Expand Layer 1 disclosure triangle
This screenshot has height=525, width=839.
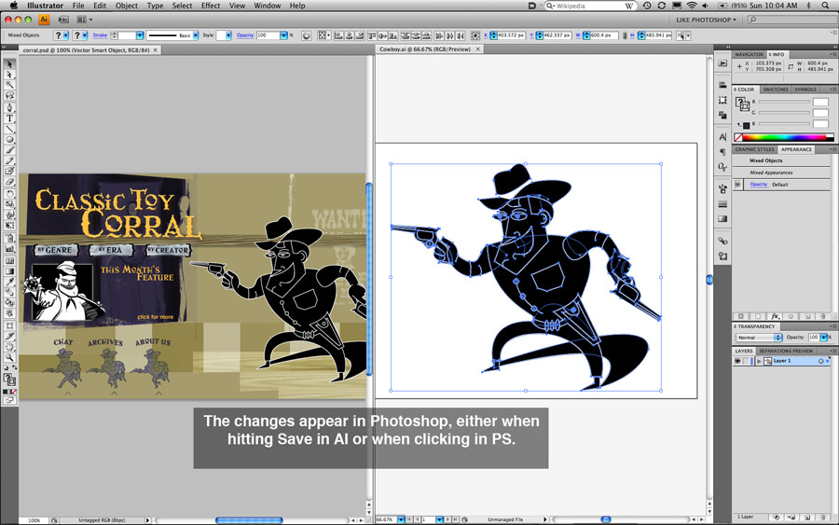[759, 361]
